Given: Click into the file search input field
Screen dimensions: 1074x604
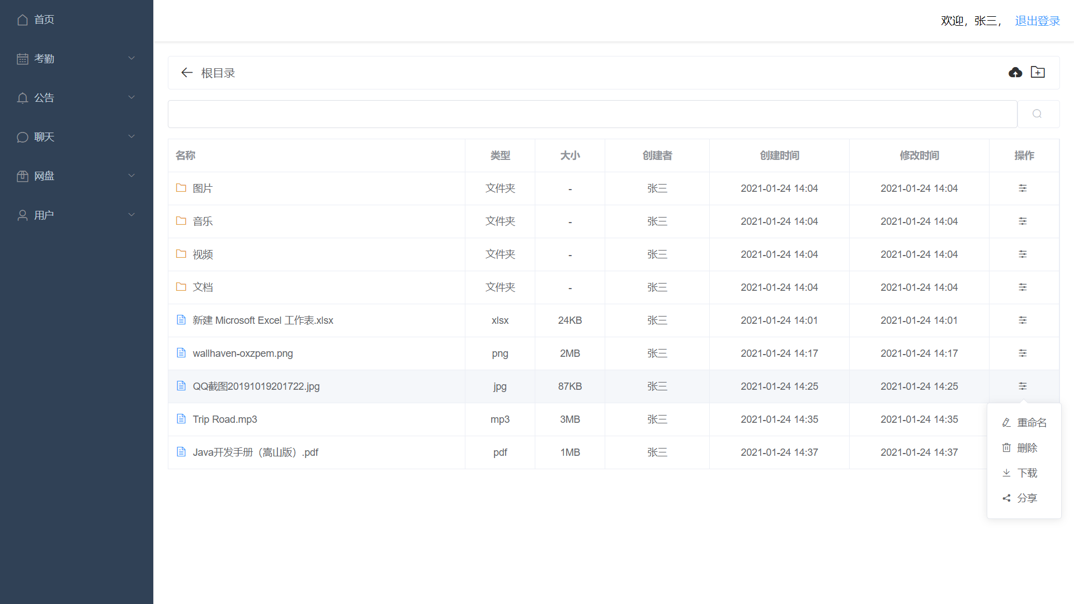Looking at the screenshot, I should tap(592, 114).
